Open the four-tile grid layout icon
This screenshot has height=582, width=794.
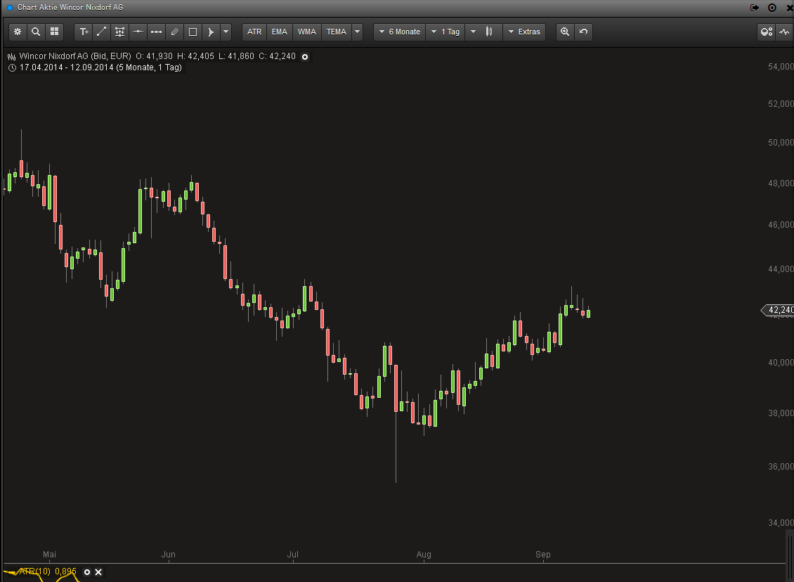54,32
